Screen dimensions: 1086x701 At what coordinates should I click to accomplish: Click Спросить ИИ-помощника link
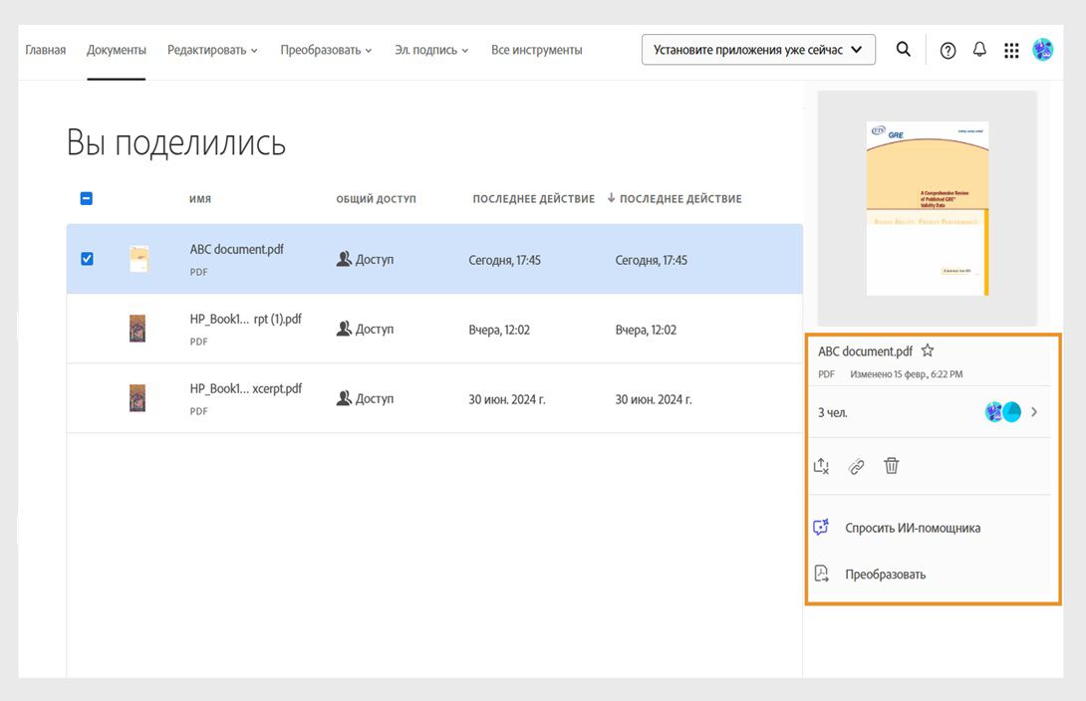[913, 528]
